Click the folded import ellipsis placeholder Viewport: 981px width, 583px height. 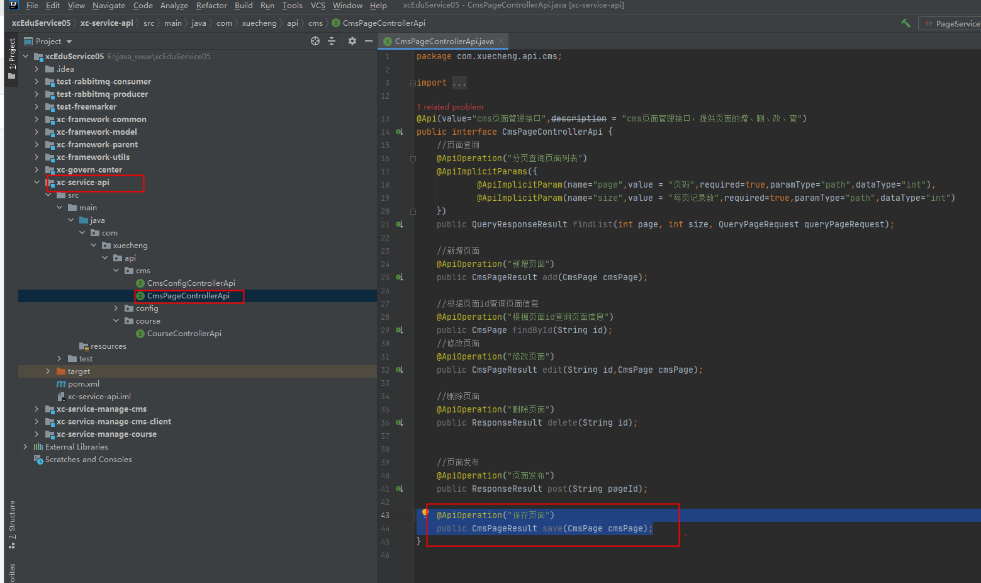tap(459, 83)
